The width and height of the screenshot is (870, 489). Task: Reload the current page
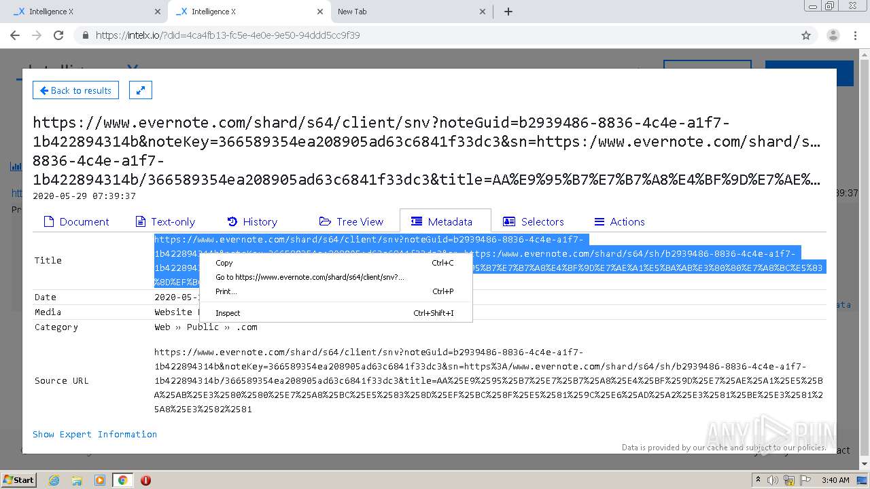pyautogui.click(x=58, y=35)
